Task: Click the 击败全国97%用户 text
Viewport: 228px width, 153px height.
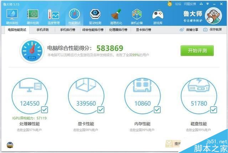Action: pyautogui.click(x=29, y=130)
